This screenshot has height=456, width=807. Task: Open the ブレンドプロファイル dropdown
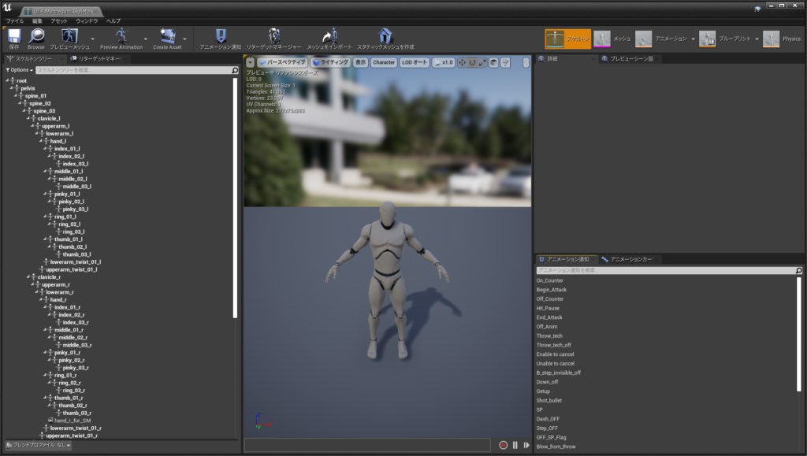pos(38,445)
